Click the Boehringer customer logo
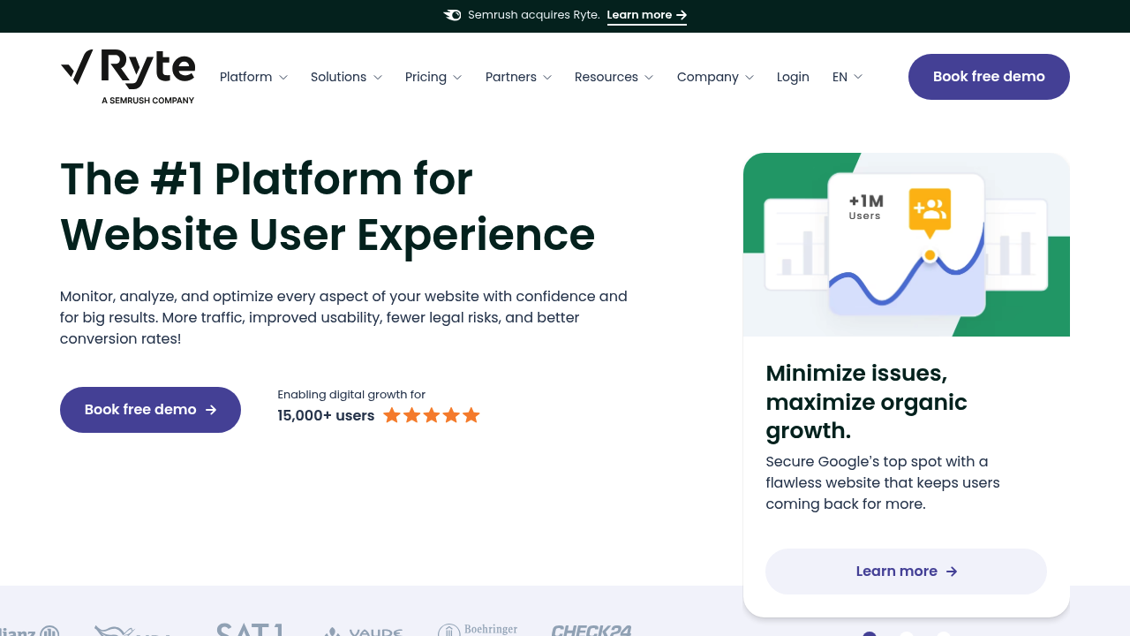This screenshot has height=636, width=1130. coord(478,630)
